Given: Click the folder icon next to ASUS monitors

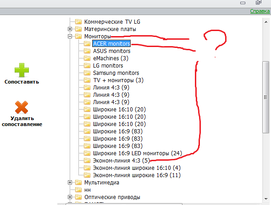Looking at the screenshot, I should 87,51.
